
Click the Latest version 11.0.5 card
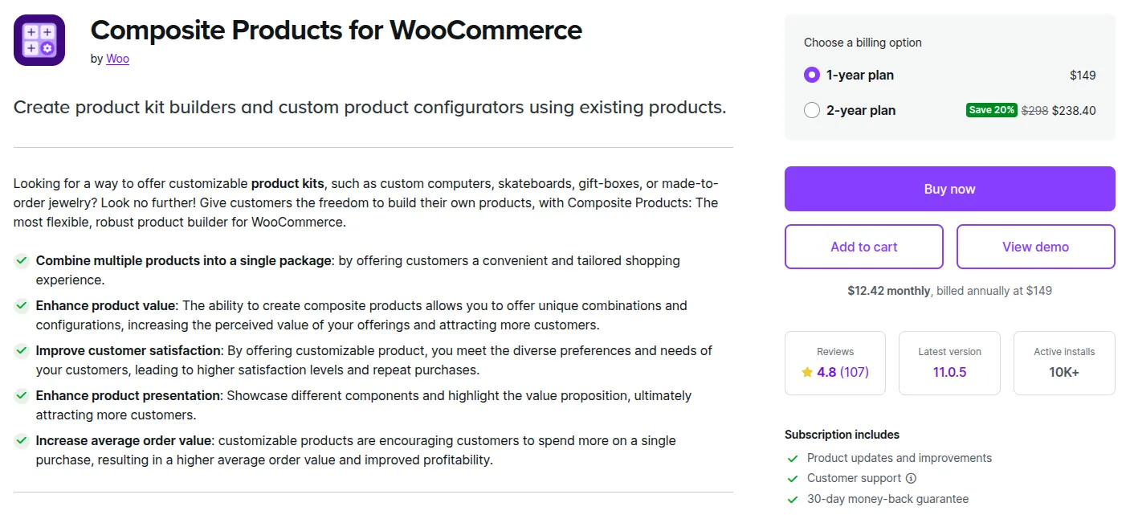[949, 363]
